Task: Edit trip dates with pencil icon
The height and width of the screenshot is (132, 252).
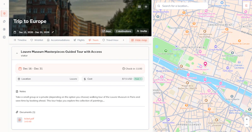Action: (53, 32)
